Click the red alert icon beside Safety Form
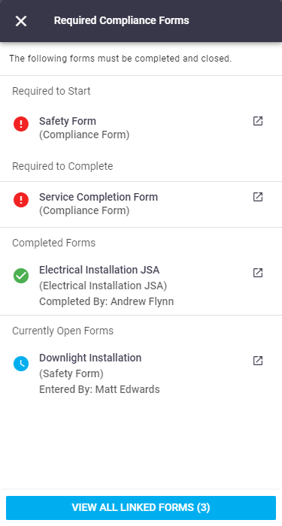The image size is (282, 526). pyautogui.click(x=21, y=124)
